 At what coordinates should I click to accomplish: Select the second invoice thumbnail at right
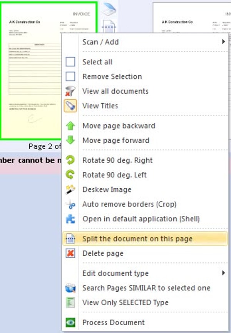(x=192, y=17)
